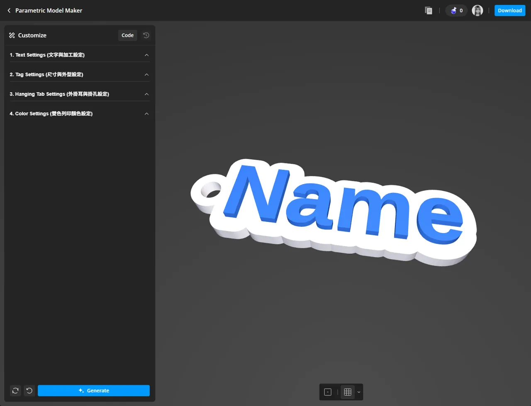Collapse the Tag Settings section chevron
This screenshot has width=531, height=406.
click(146, 75)
